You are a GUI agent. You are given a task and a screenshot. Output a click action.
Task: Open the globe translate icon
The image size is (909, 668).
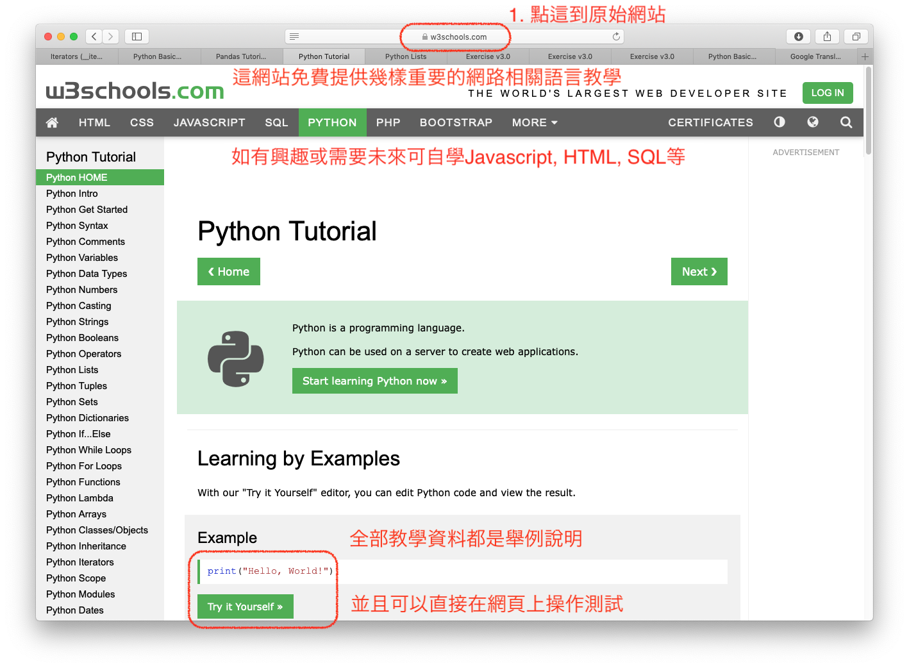(813, 122)
